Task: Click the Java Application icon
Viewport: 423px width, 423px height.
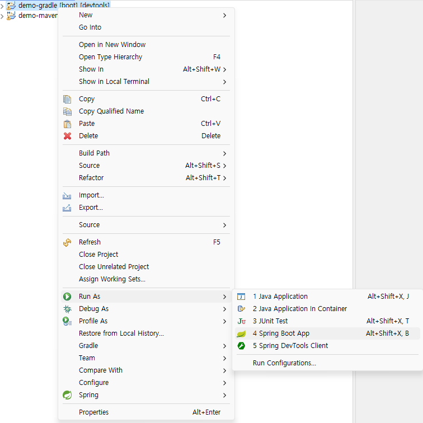Action: 241,297
